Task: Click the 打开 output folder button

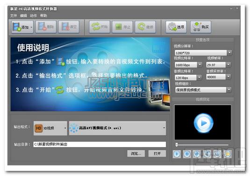Action: click(x=157, y=154)
